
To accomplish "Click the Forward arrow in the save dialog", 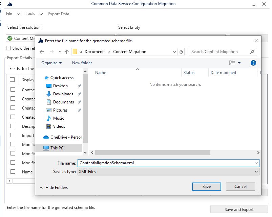I will (51, 52).
